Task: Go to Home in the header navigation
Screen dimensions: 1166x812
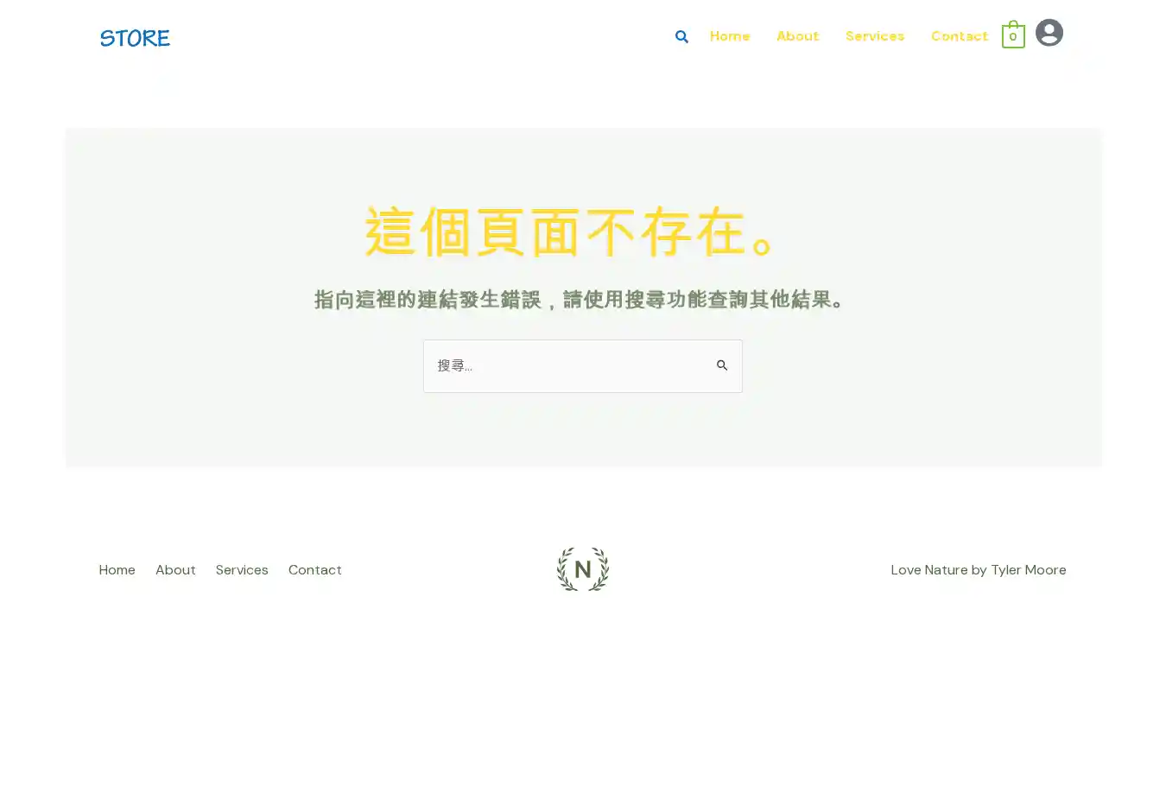Action: [x=730, y=36]
